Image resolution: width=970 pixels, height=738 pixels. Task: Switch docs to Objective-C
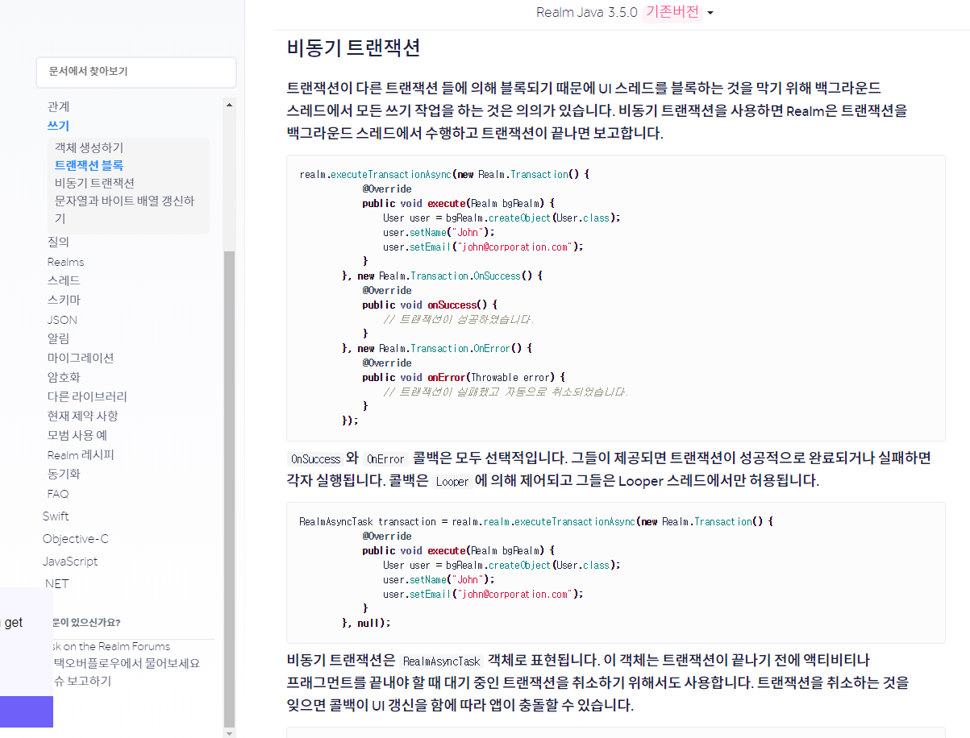point(76,538)
